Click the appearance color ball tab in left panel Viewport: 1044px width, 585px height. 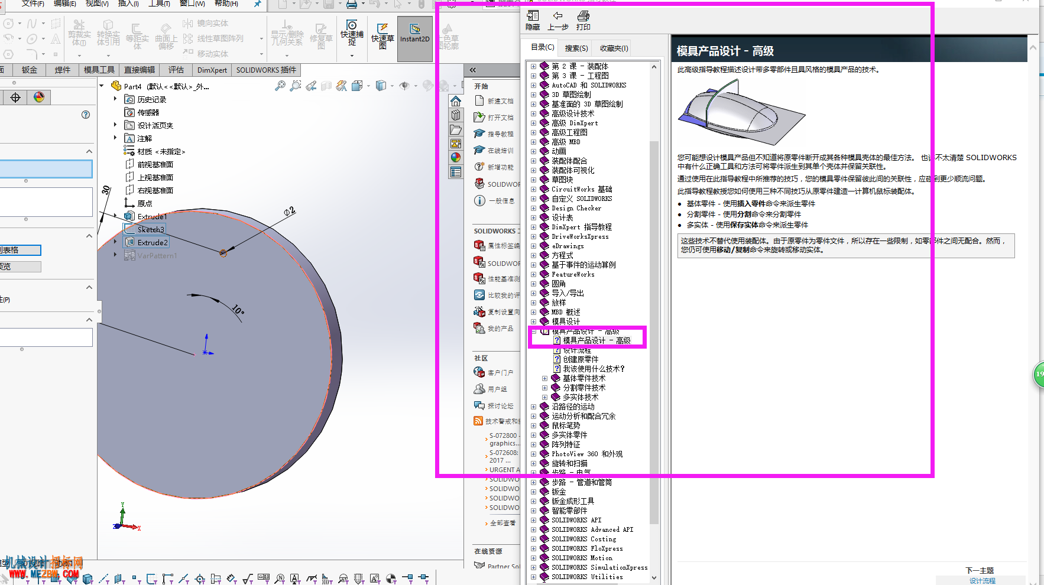[x=39, y=97]
